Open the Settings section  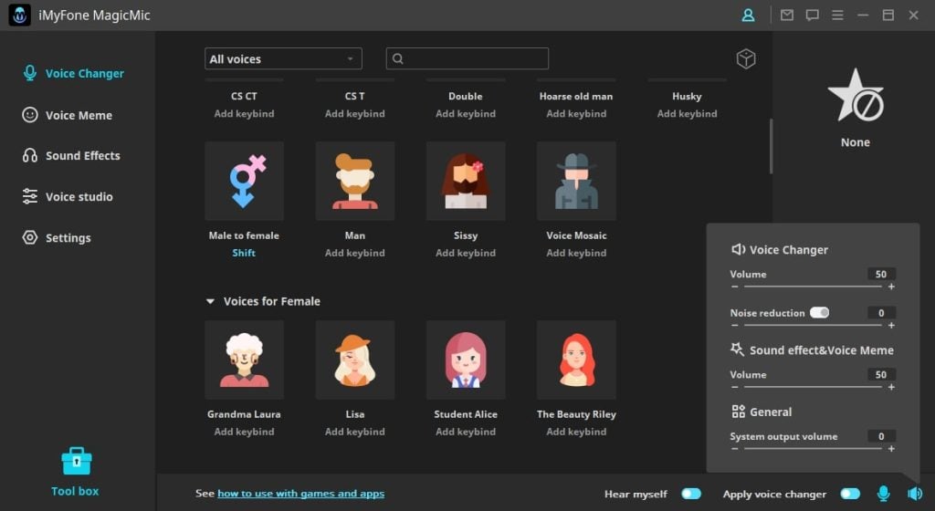click(57, 237)
